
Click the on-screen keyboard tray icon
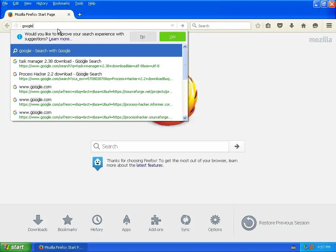pos(293,247)
